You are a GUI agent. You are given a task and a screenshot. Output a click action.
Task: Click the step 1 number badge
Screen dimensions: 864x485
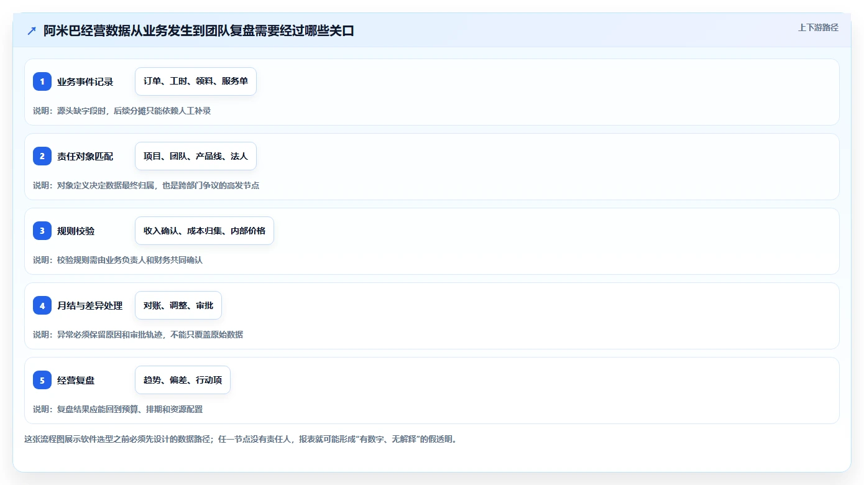42,81
